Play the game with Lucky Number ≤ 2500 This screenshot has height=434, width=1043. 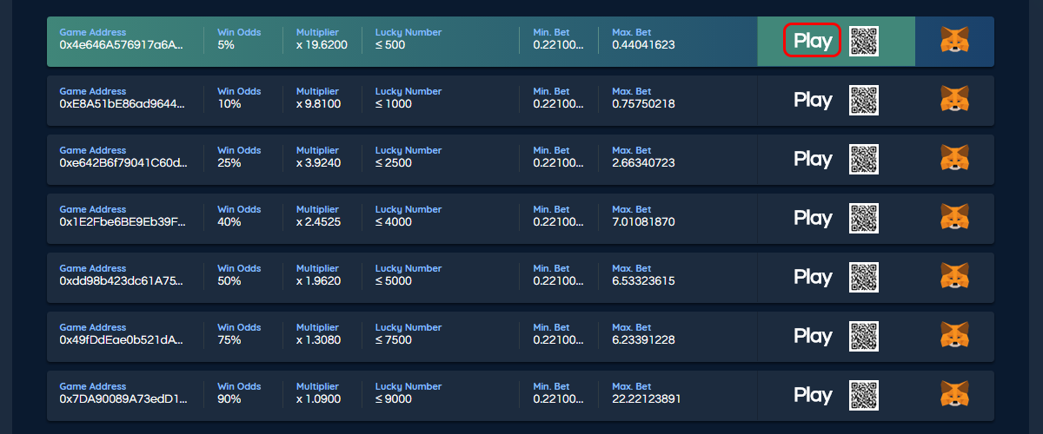click(813, 159)
